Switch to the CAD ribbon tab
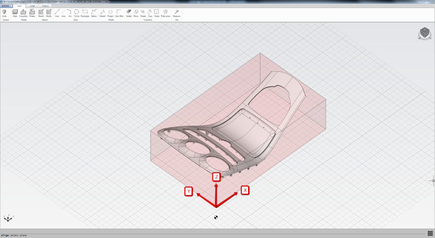Screen dimensions: 435x238 point(19,6)
